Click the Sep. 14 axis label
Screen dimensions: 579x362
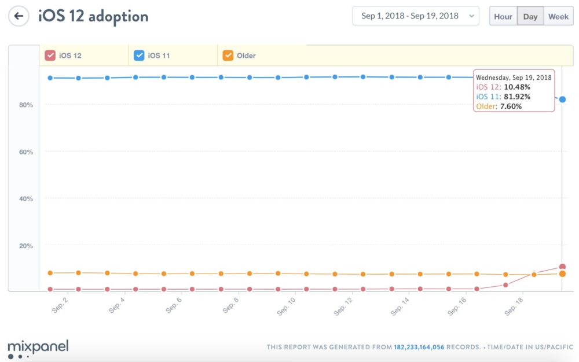pyautogui.click(x=400, y=306)
